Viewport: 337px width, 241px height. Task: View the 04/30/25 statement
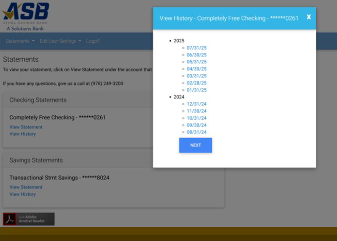point(197,69)
